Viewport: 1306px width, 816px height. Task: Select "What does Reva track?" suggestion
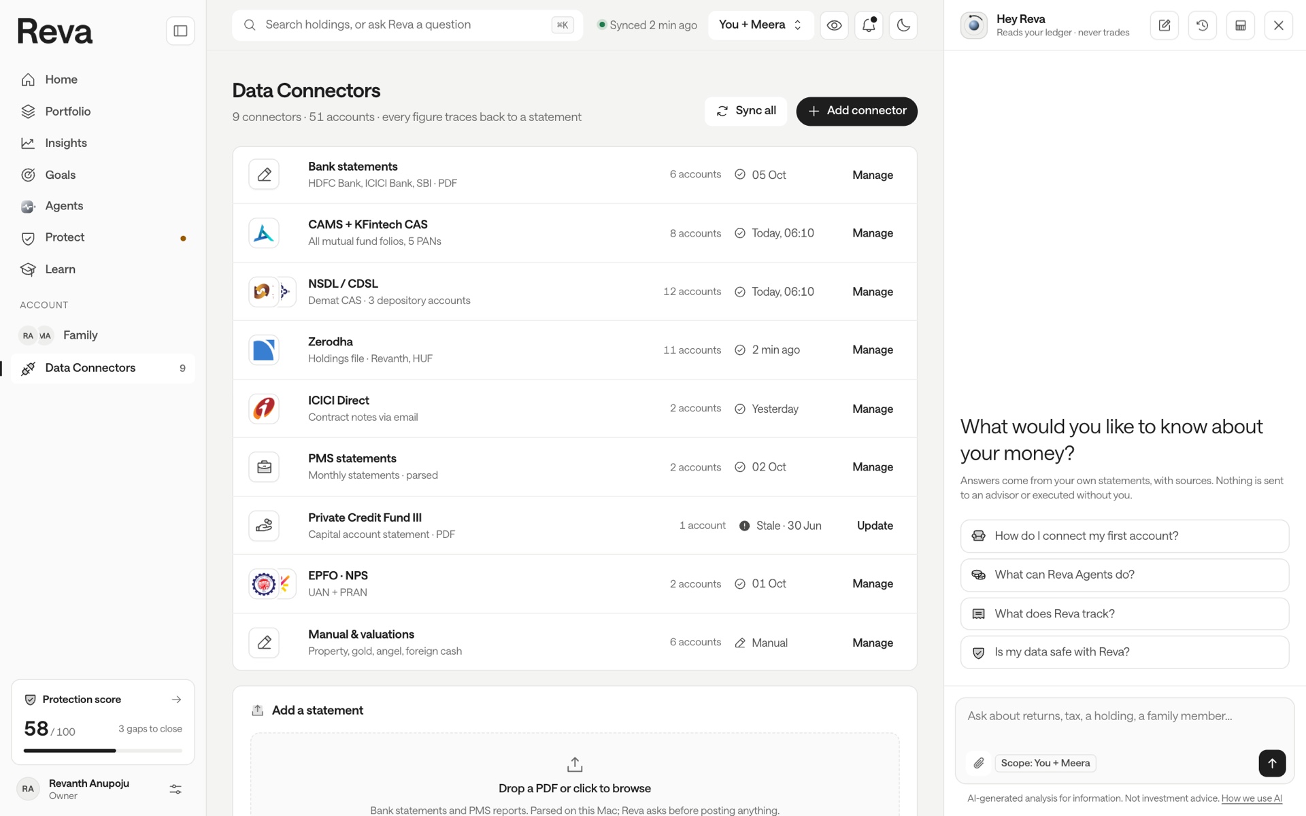point(1124,614)
